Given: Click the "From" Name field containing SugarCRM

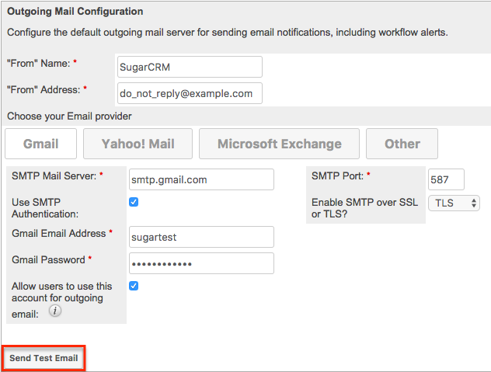Looking at the screenshot, I should (x=190, y=67).
